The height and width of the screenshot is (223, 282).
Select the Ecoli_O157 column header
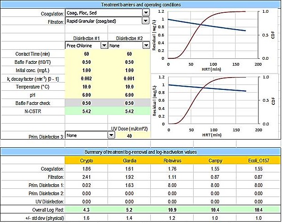[259, 161]
